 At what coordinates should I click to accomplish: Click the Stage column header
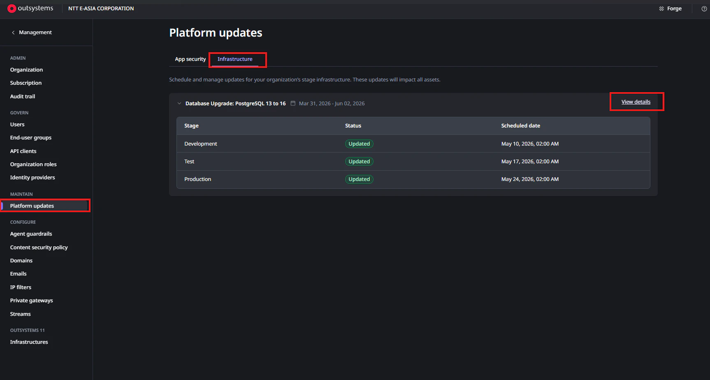tap(192, 126)
